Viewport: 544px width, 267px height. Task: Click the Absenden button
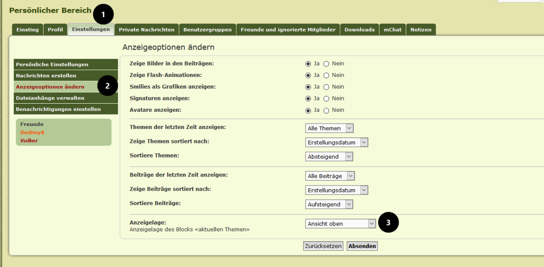[x=362, y=246]
